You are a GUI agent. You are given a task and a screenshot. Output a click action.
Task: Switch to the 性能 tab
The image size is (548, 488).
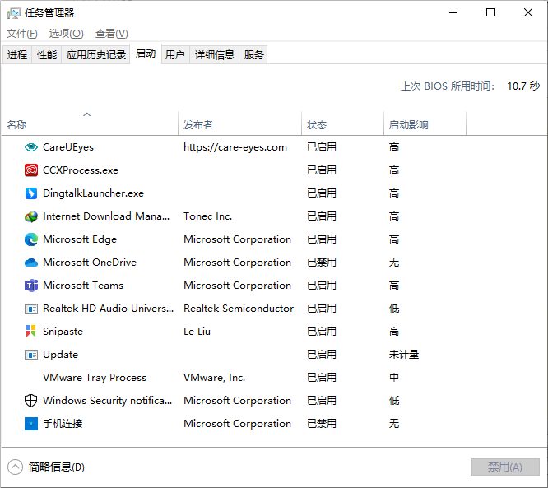46,54
